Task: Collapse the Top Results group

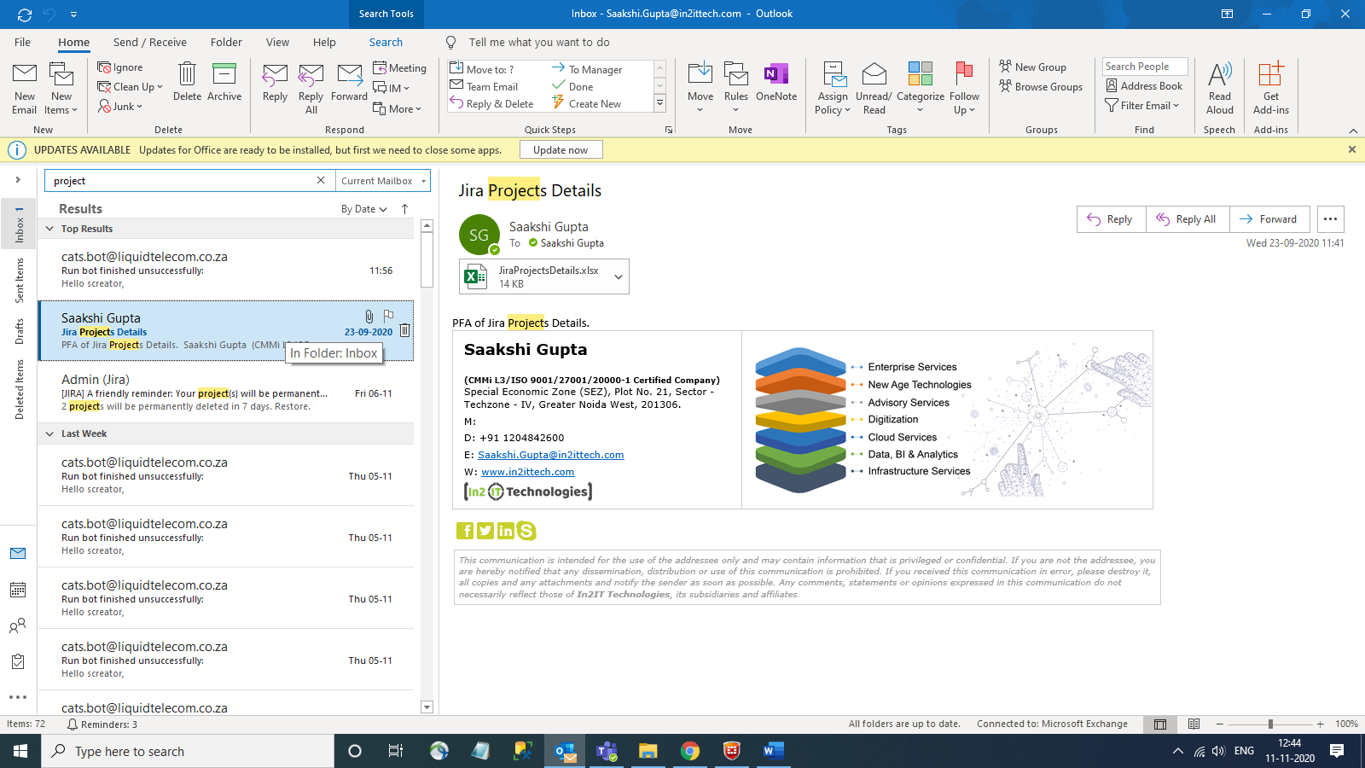Action: (49, 229)
